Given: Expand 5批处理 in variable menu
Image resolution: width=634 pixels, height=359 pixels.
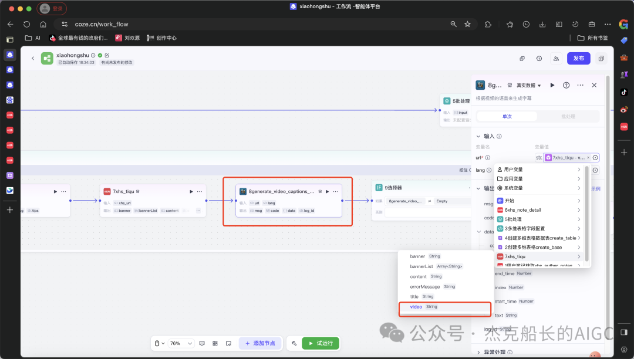Looking at the screenshot, I should (538, 219).
